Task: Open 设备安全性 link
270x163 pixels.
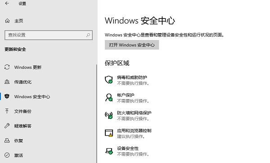Action: click(128, 148)
